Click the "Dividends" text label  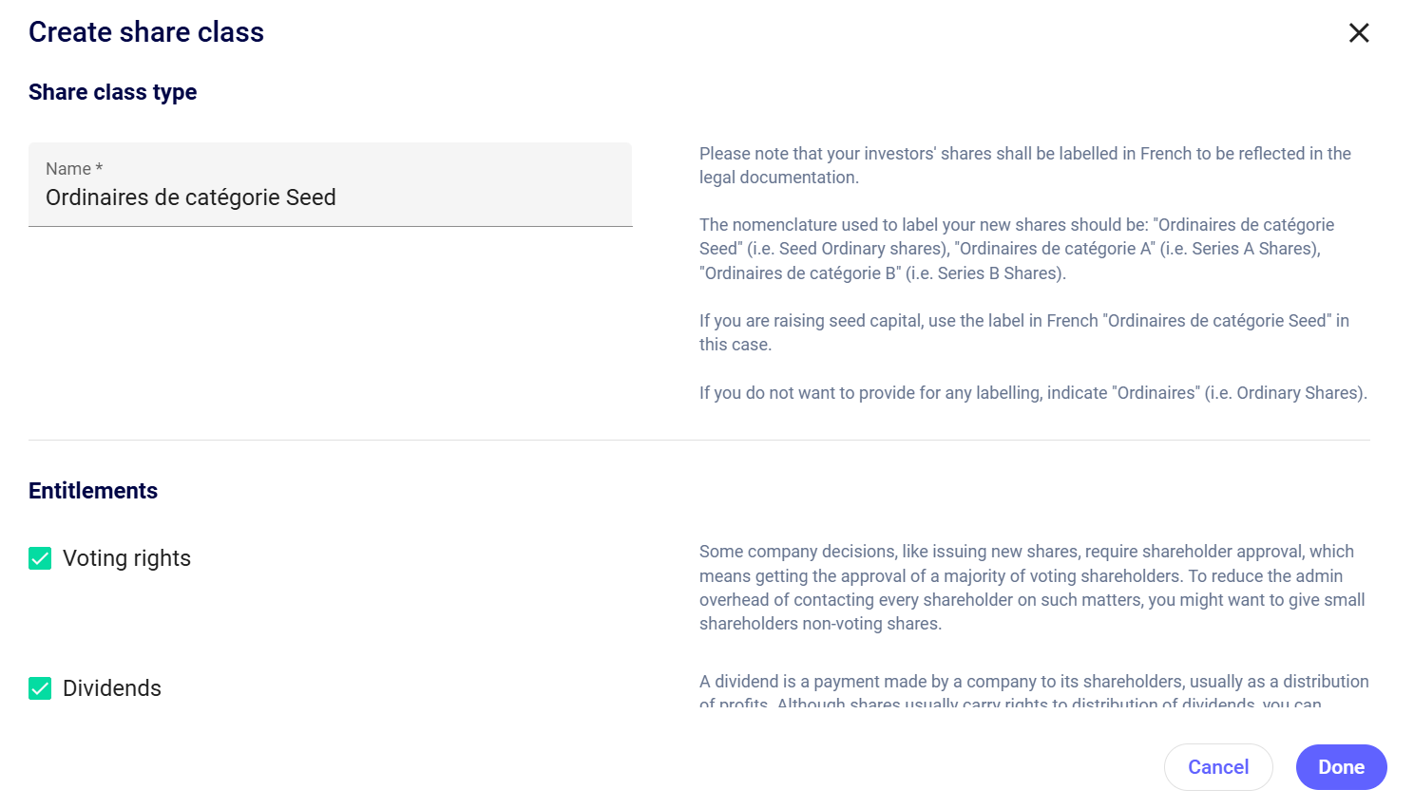point(112,688)
